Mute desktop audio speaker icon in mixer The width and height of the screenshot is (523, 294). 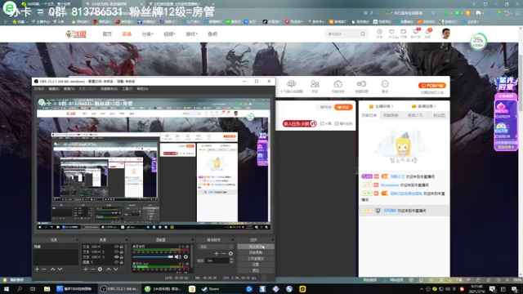point(178,256)
